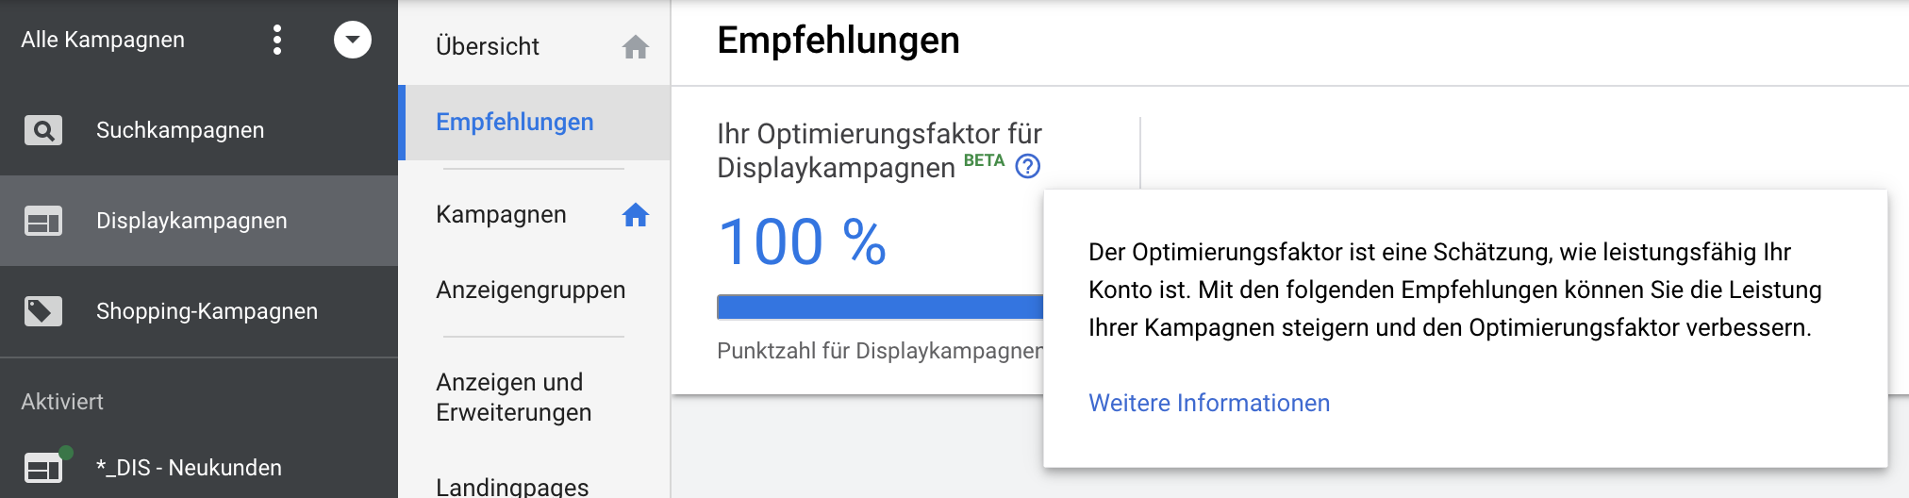Click the gray home icon next to Übersicht
The height and width of the screenshot is (498, 1909).
(636, 46)
